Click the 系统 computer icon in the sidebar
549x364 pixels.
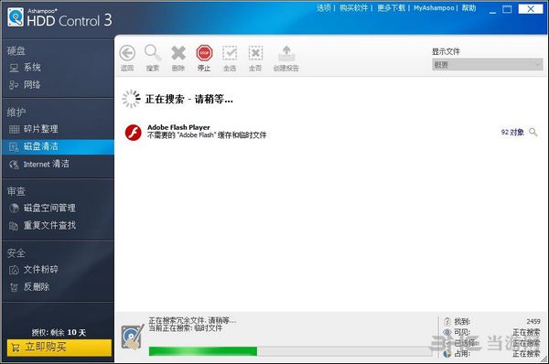pos(14,68)
